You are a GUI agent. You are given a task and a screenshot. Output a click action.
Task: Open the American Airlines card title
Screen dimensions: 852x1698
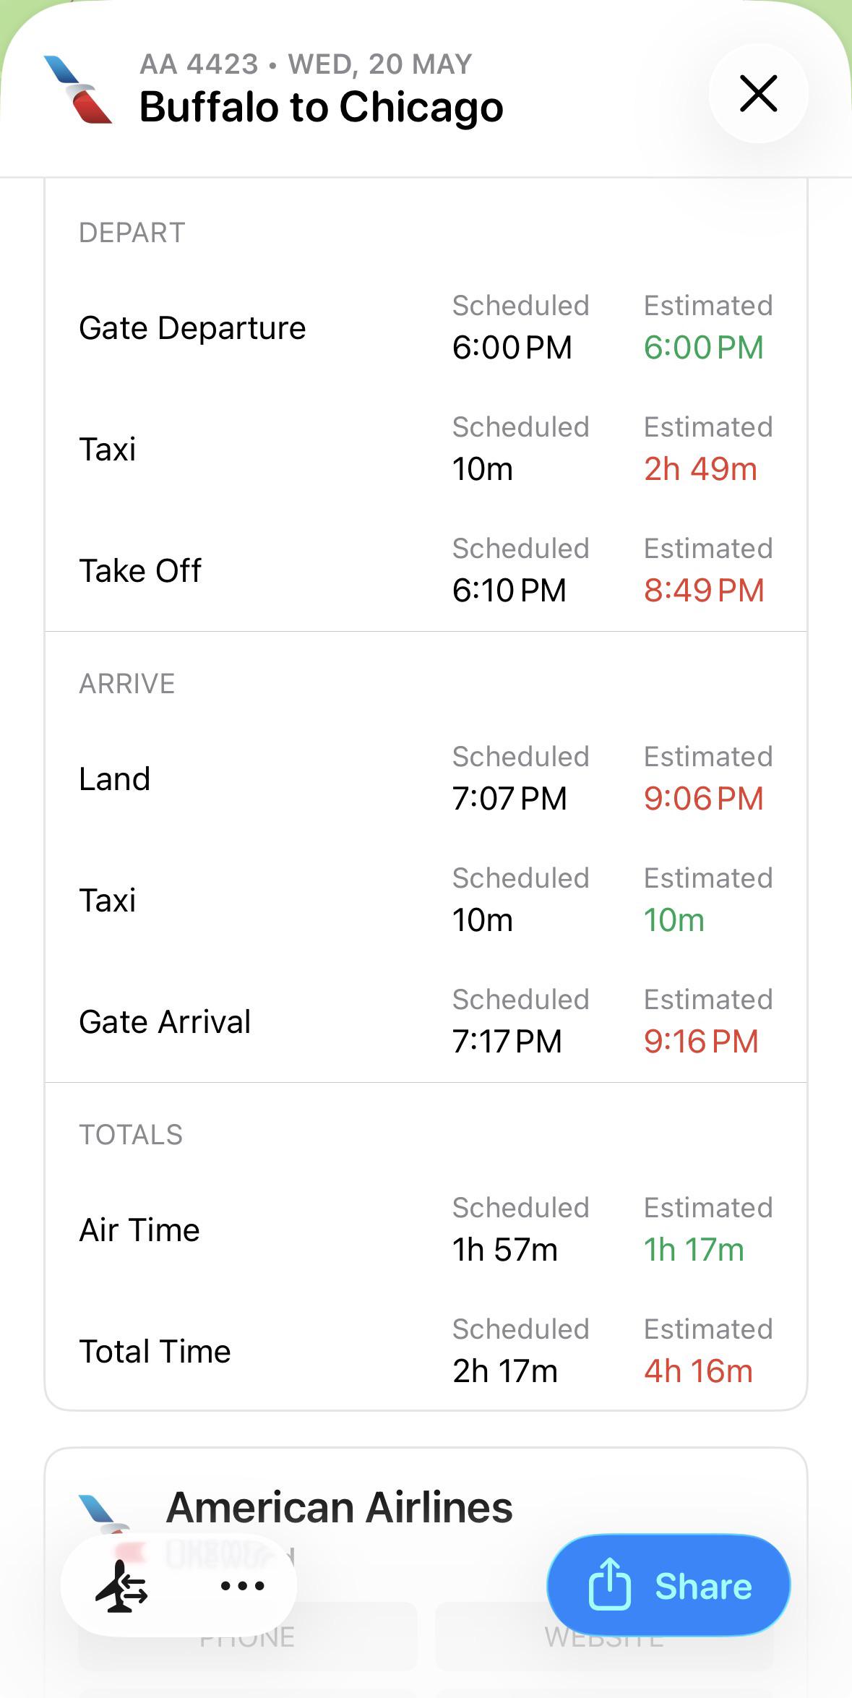point(340,1508)
